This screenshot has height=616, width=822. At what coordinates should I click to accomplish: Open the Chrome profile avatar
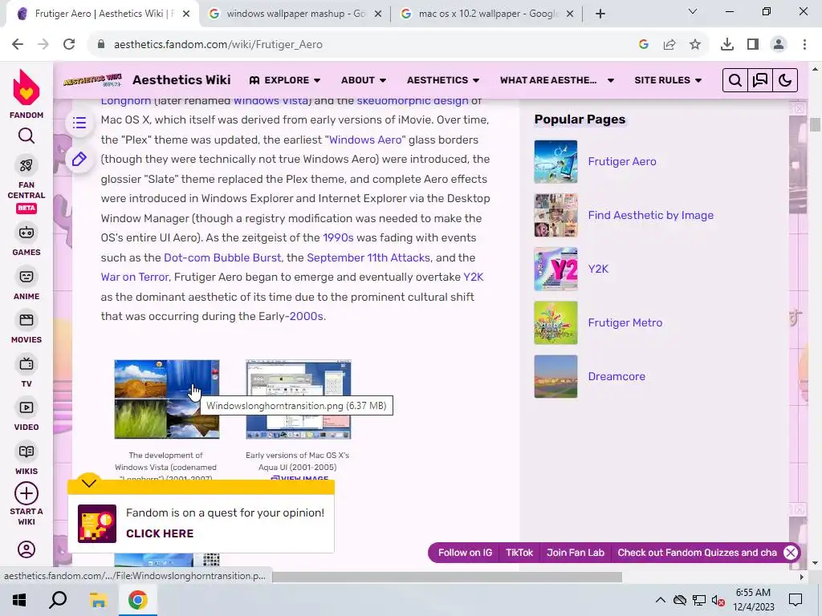click(x=779, y=45)
